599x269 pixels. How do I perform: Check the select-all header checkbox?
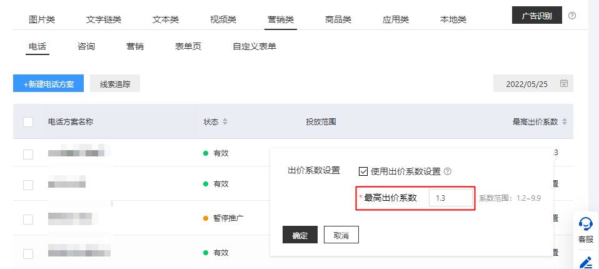click(x=28, y=121)
